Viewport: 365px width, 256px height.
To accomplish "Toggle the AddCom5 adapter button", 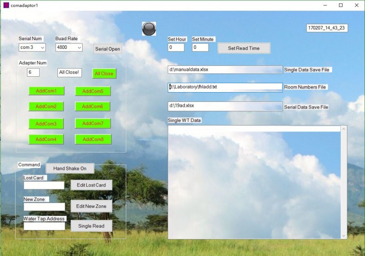I will 93,91.
